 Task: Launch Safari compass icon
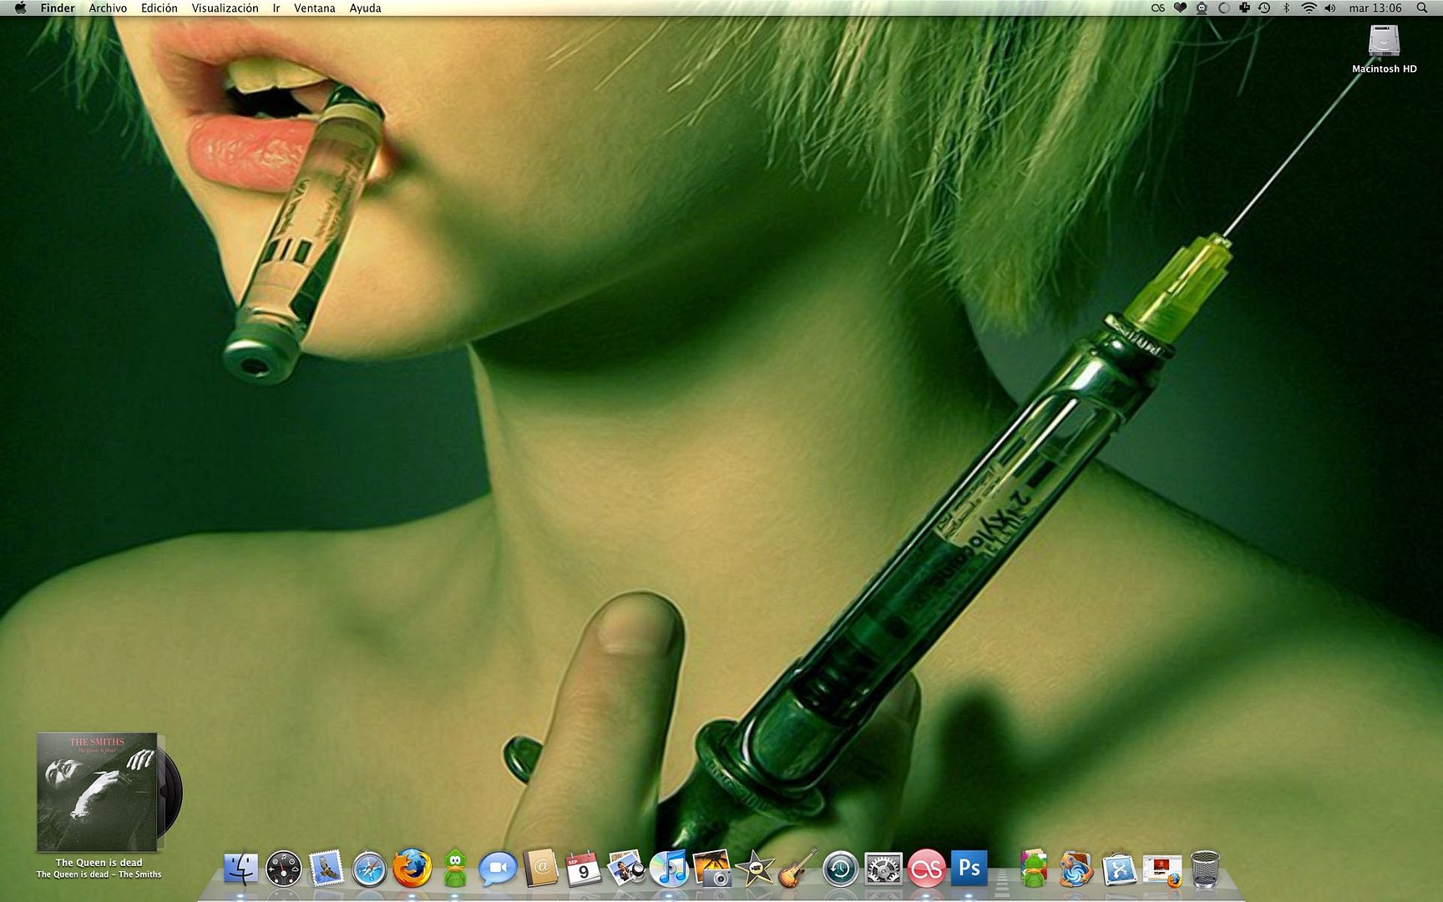[369, 869]
